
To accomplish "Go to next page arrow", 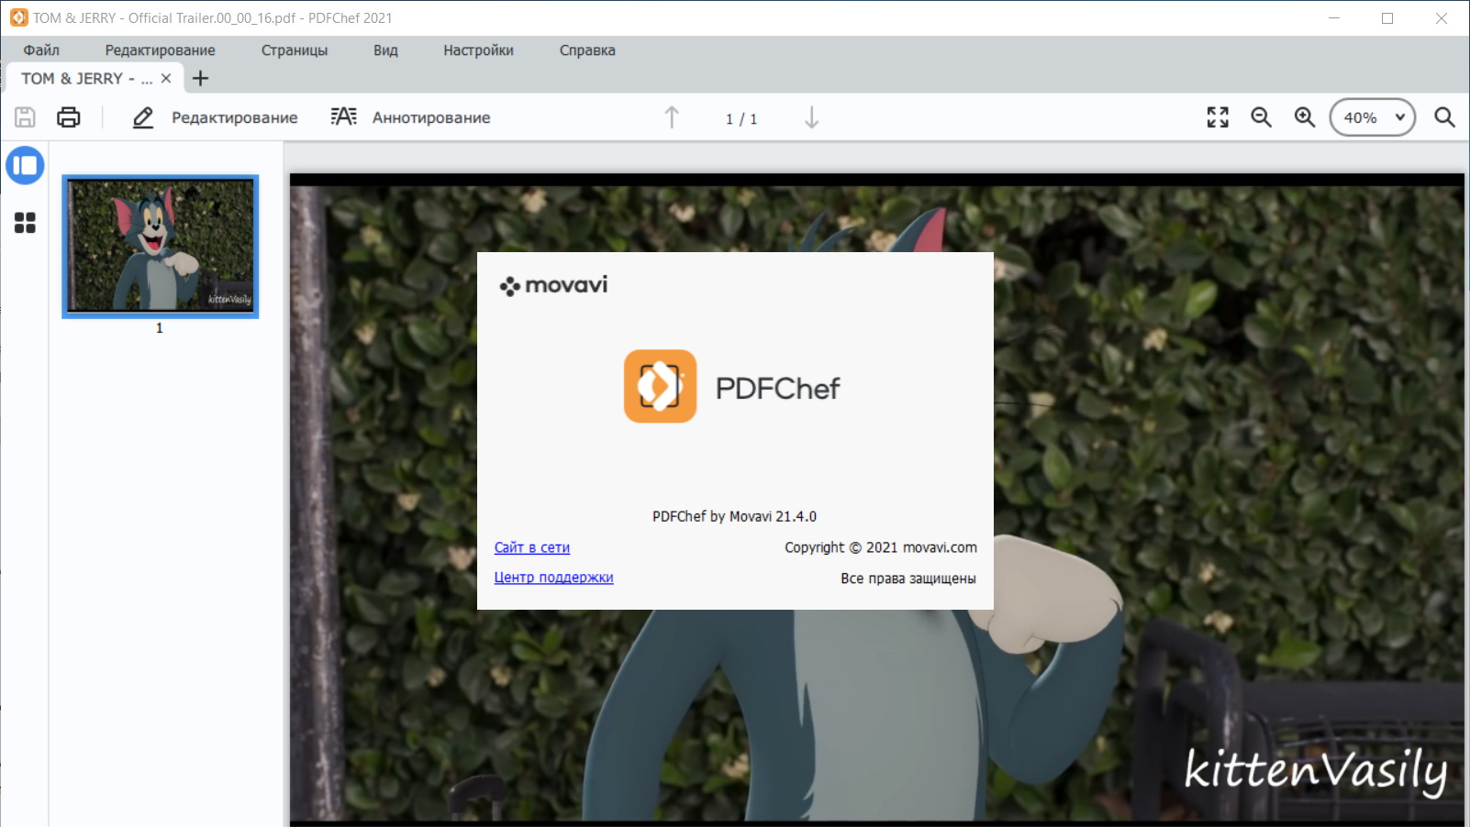I will pos(811,117).
